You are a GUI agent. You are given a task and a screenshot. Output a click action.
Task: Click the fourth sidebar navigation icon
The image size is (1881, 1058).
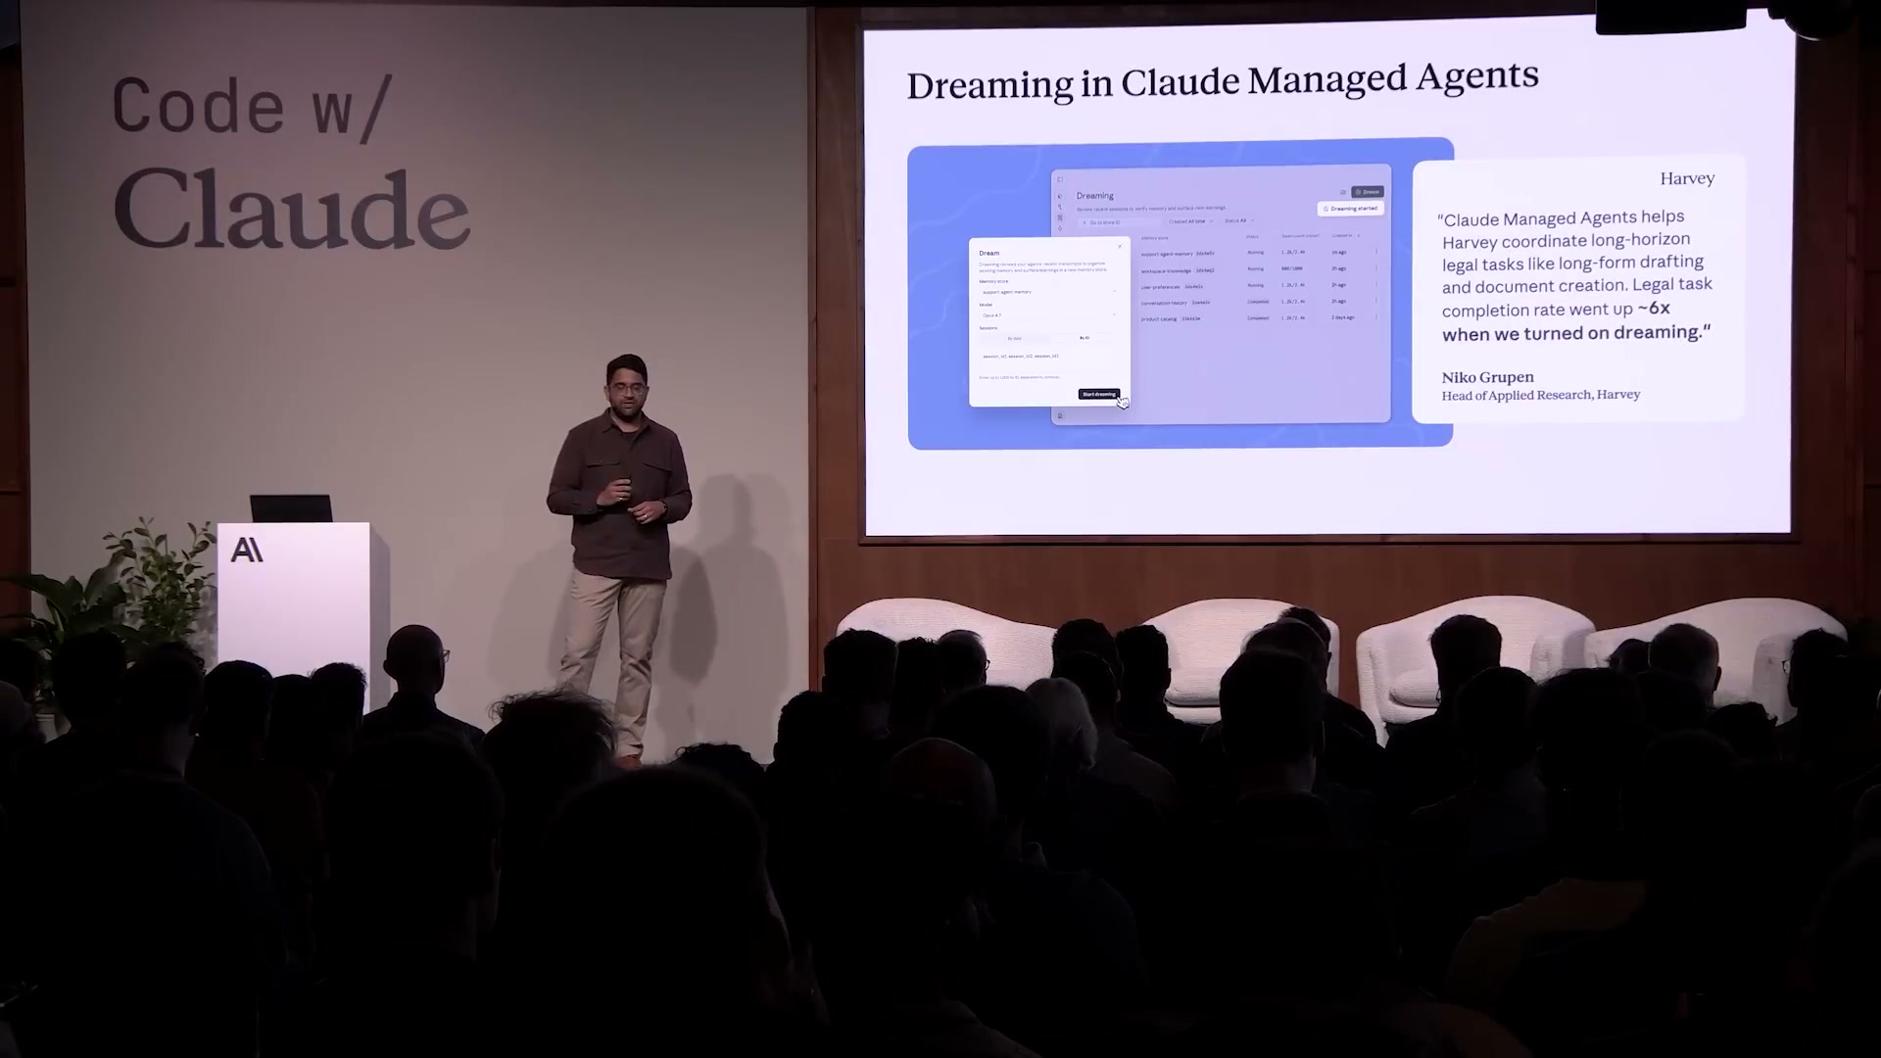click(1060, 228)
